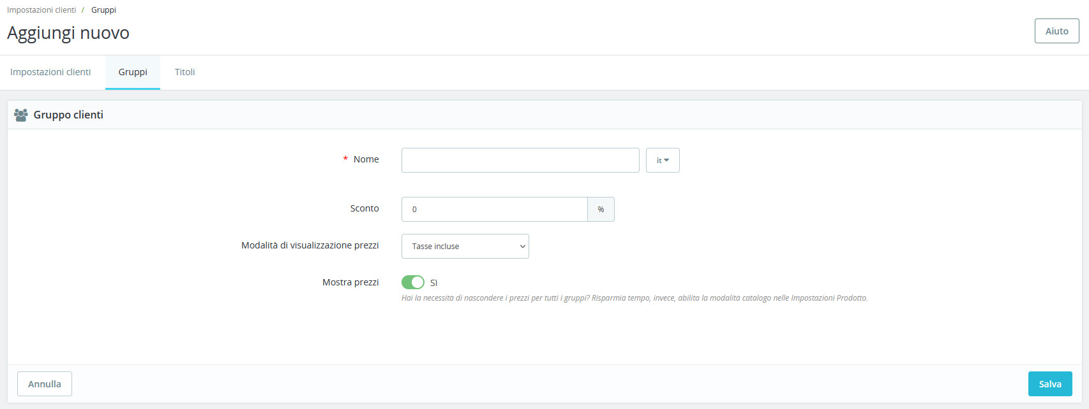The image size is (1089, 409).
Task: Click the Gruppo clienti panel heading
Action: [x=68, y=115]
